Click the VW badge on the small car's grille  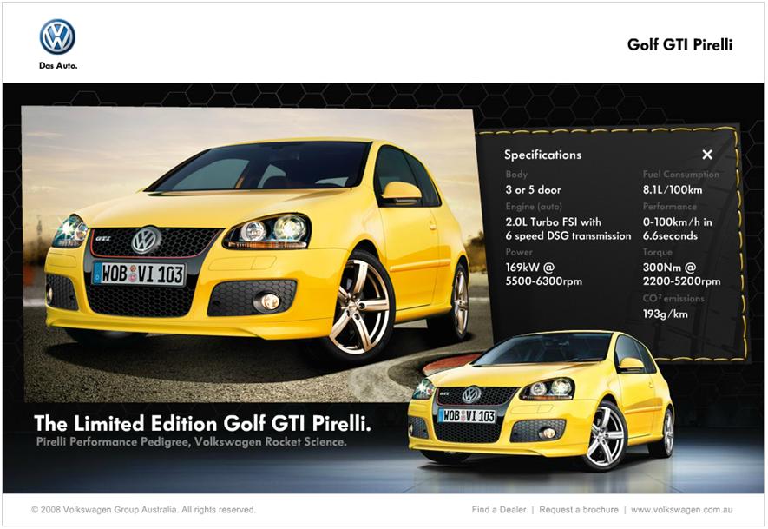[x=471, y=395]
